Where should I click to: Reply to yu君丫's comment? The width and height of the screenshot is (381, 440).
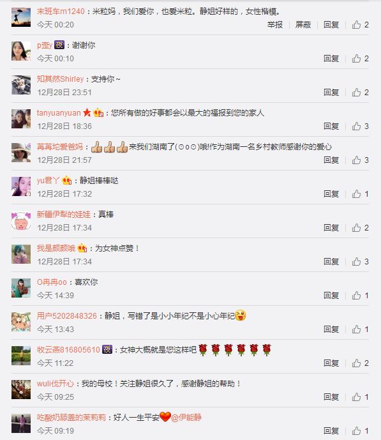331,194
